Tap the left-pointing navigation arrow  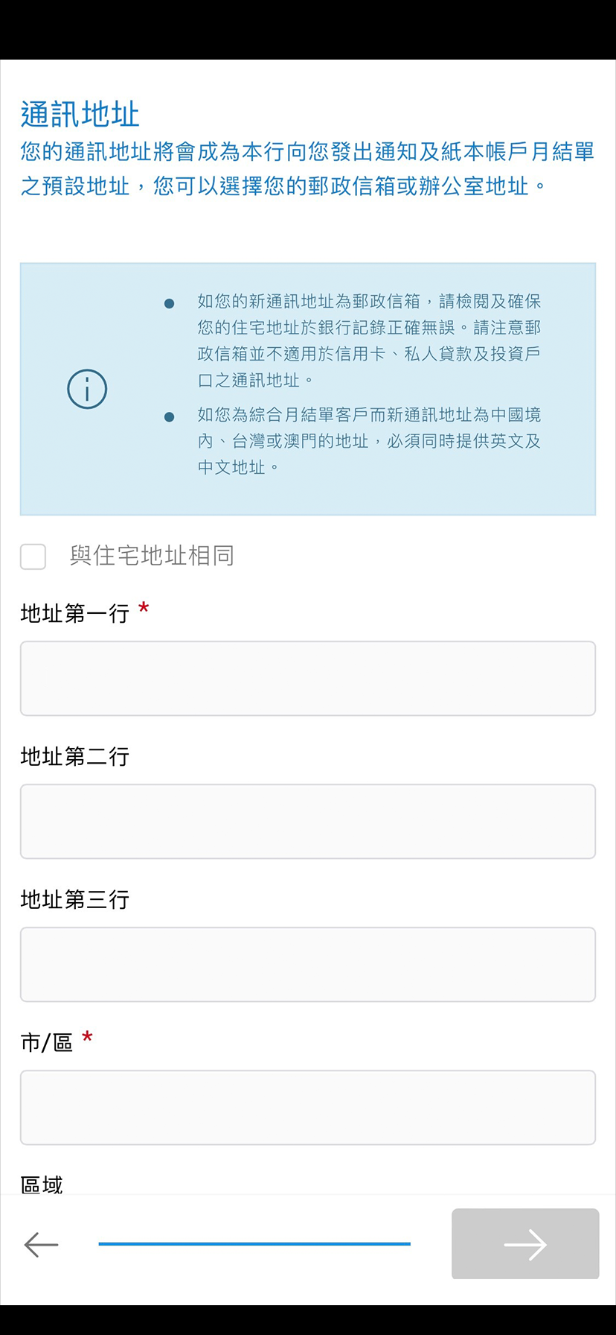[41, 1244]
